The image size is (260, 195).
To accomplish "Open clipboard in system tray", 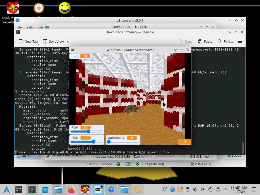I will coord(188,189).
